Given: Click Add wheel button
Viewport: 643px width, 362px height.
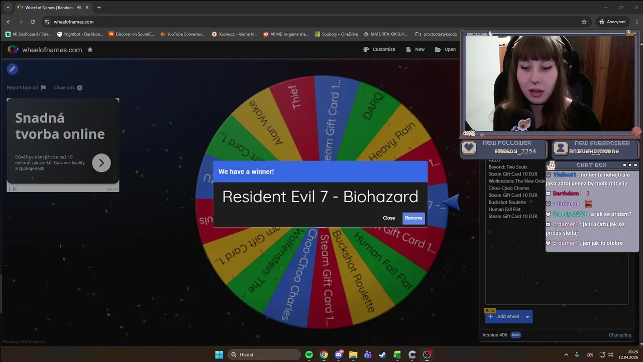Looking at the screenshot, I should 503,316.
